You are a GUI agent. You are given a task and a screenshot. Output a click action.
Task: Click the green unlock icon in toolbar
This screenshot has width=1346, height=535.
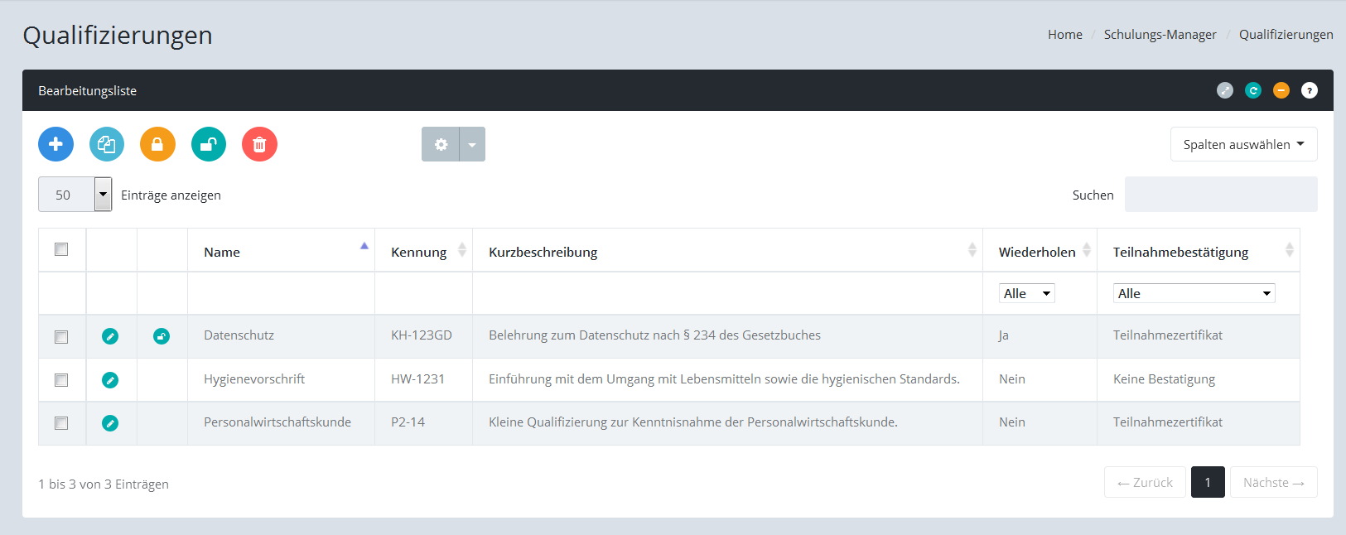pyautogui.click(x=209, y=144)
